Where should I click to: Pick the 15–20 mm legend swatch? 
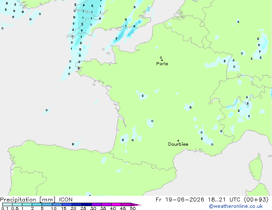67,204
